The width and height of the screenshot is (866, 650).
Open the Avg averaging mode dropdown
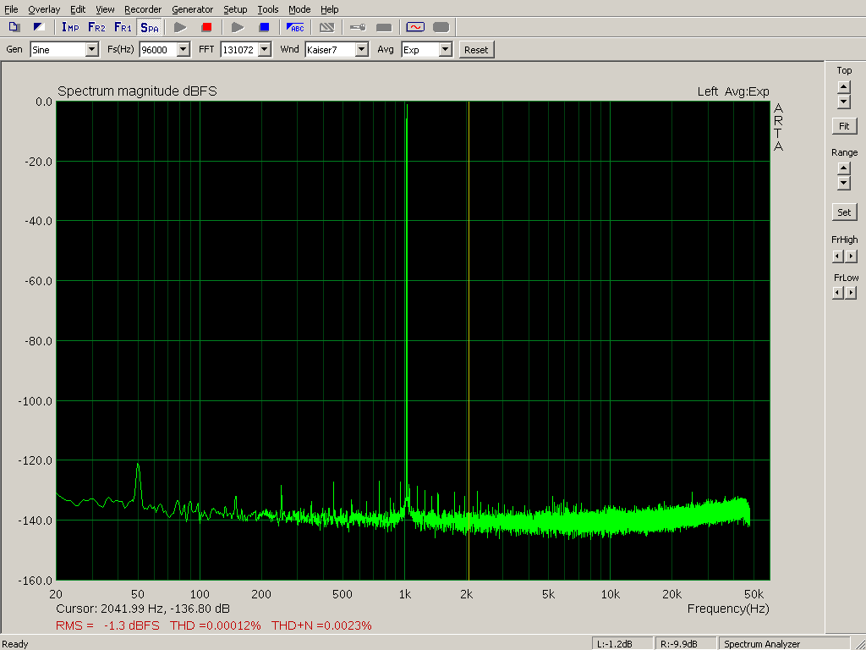(445, 50)
